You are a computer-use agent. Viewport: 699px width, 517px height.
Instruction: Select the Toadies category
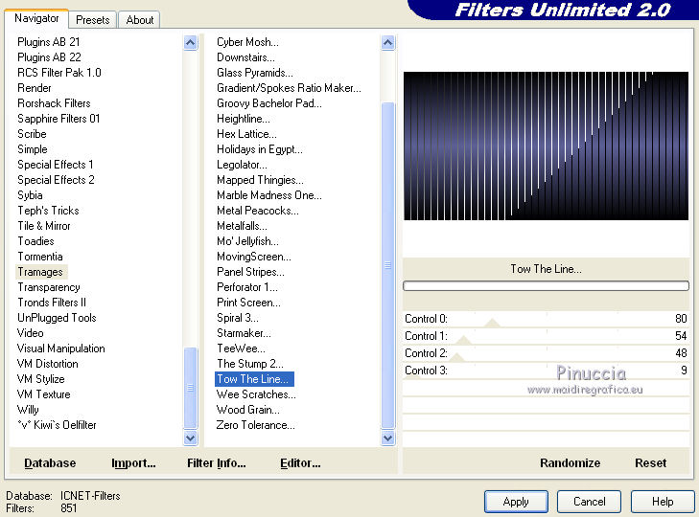[x=35, y=241]
